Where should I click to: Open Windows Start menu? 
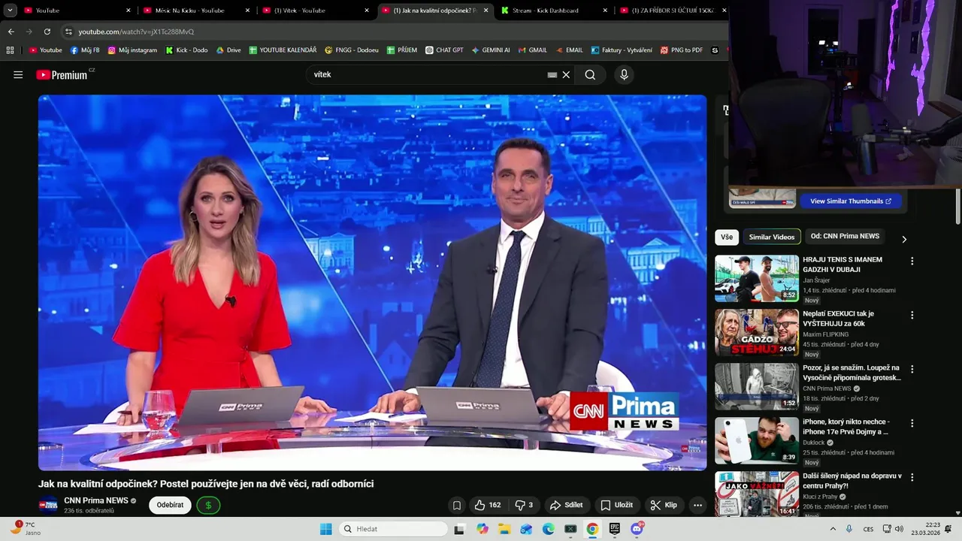tap(325, 529)
